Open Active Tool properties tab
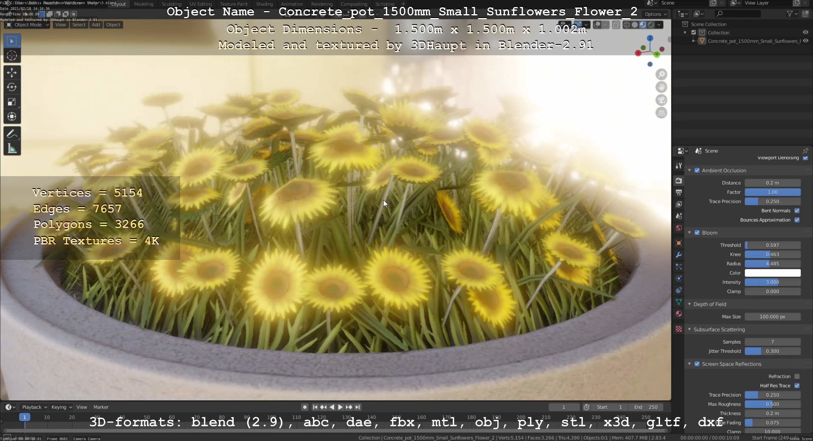The width and height of the screenshot is (813, 441). (679, 166)
